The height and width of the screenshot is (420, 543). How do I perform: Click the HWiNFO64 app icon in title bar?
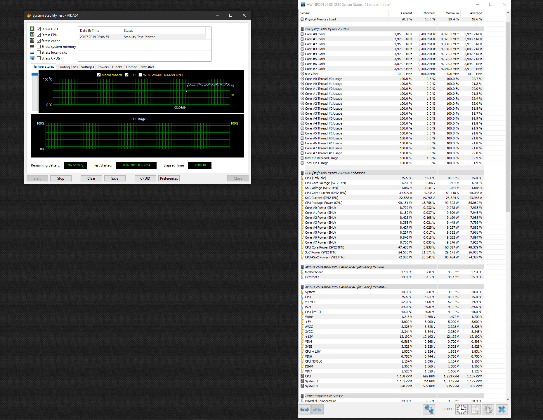click(x=303, y=5)
